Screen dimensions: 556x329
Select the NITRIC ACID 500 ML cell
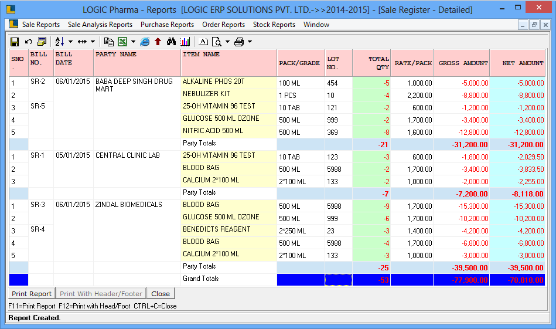(x=228, y=131)
